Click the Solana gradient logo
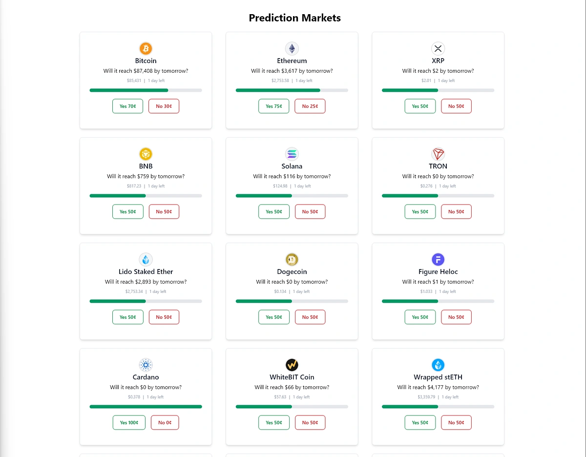 (292, 154)
